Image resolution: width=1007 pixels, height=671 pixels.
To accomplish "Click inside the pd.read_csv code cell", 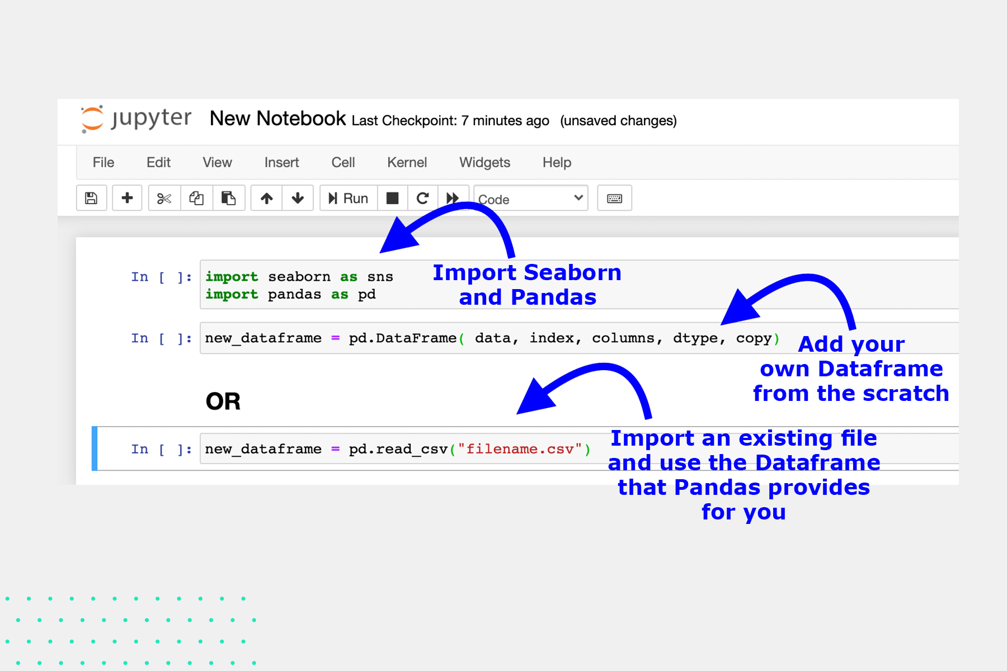I will pyautogui.click(x=579, y=448).
